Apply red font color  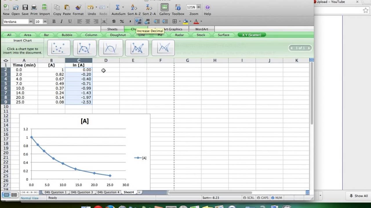[x=196, y=21]
